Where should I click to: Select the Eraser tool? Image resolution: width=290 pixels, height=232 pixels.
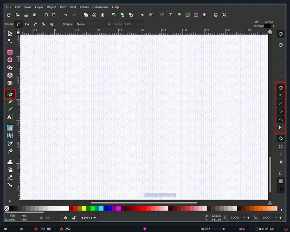pos(10,177)
